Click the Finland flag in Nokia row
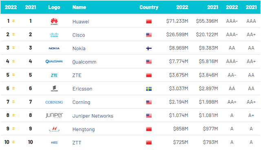 coord(149,49)
